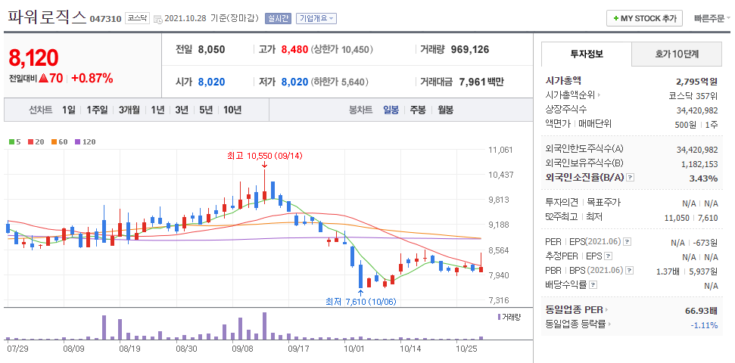Click the orange 60-day moving average legend

60,141
